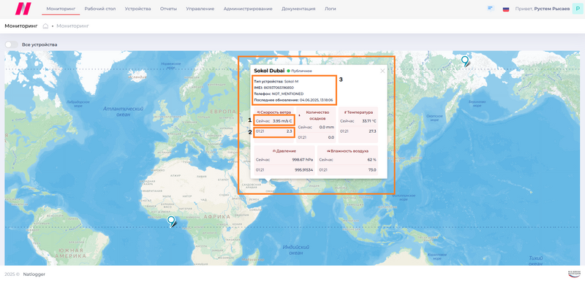
Task: Click the user name Рустем Рысаев
Action: 552,9
